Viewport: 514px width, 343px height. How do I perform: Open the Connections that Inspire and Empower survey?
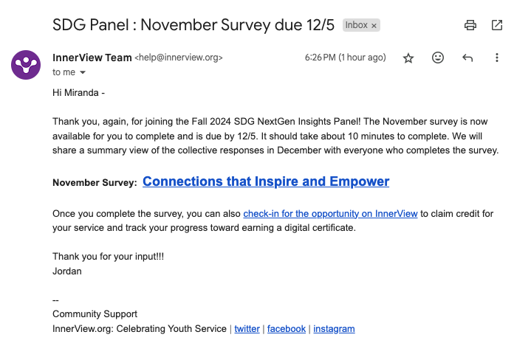coord(266,181)
